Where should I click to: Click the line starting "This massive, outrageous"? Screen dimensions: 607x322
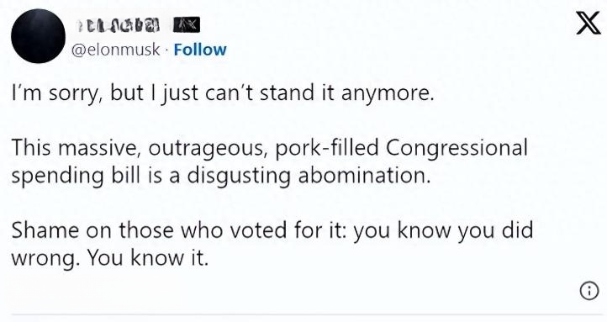click(269, 149)
